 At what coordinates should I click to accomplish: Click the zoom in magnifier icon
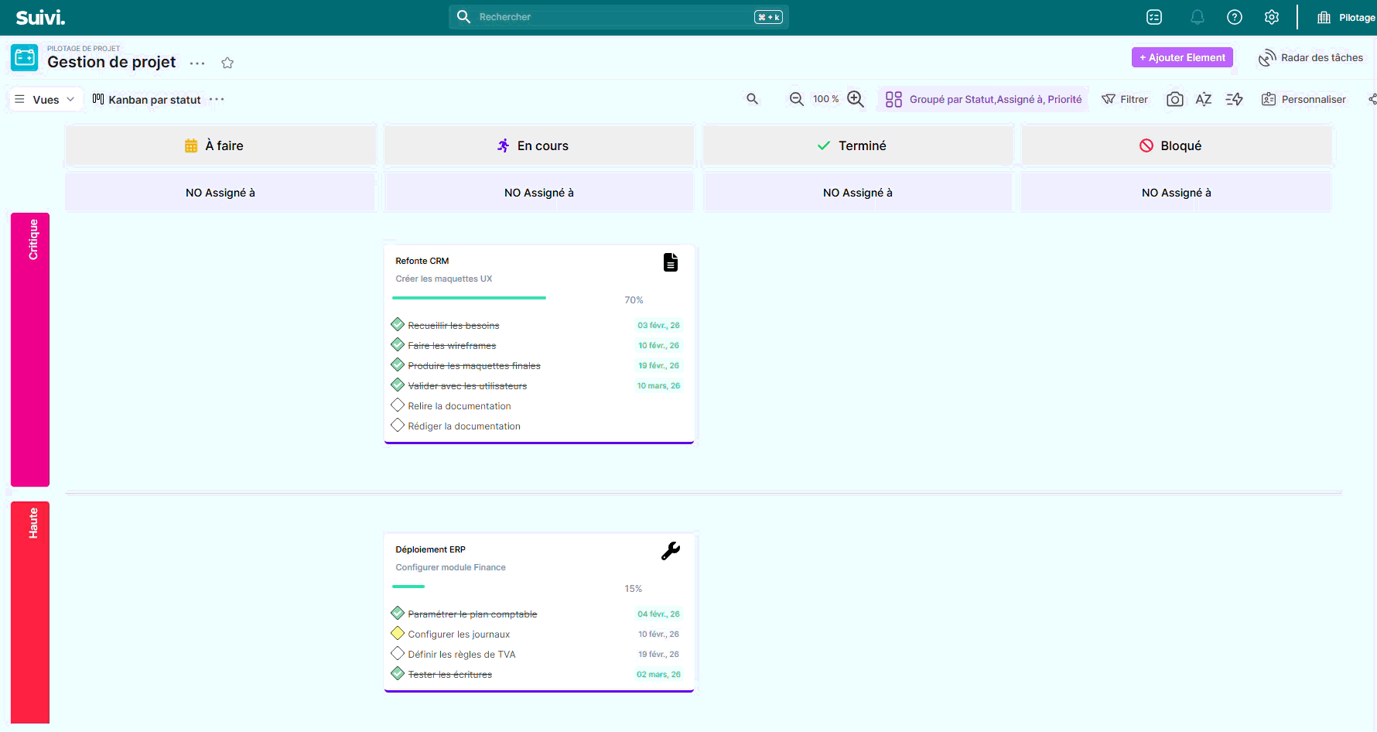[x=855, y=99]
